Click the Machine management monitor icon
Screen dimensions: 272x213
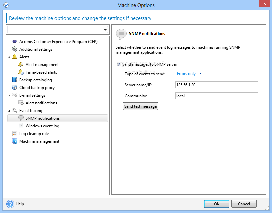[15, 141]
